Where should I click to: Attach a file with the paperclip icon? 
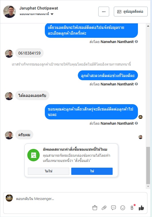click(104, 208)
